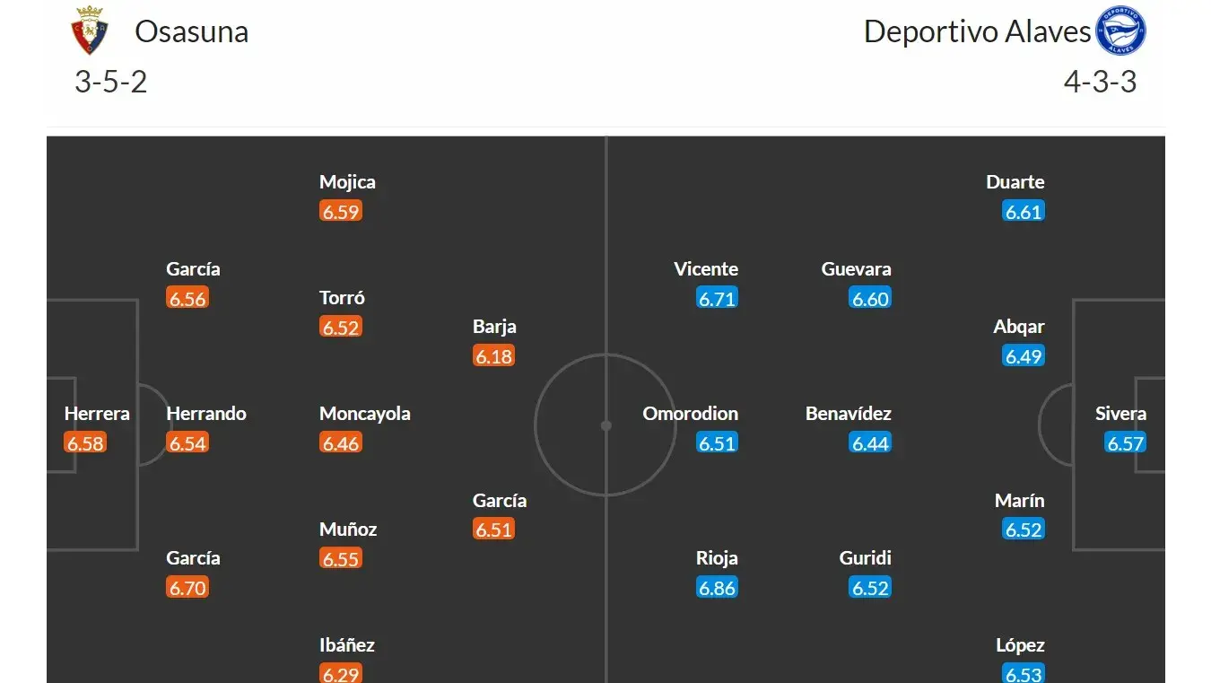Click Rioja's 6.86 rating badge
This screenshot has height=683, width=1211.
coord(717,588)
